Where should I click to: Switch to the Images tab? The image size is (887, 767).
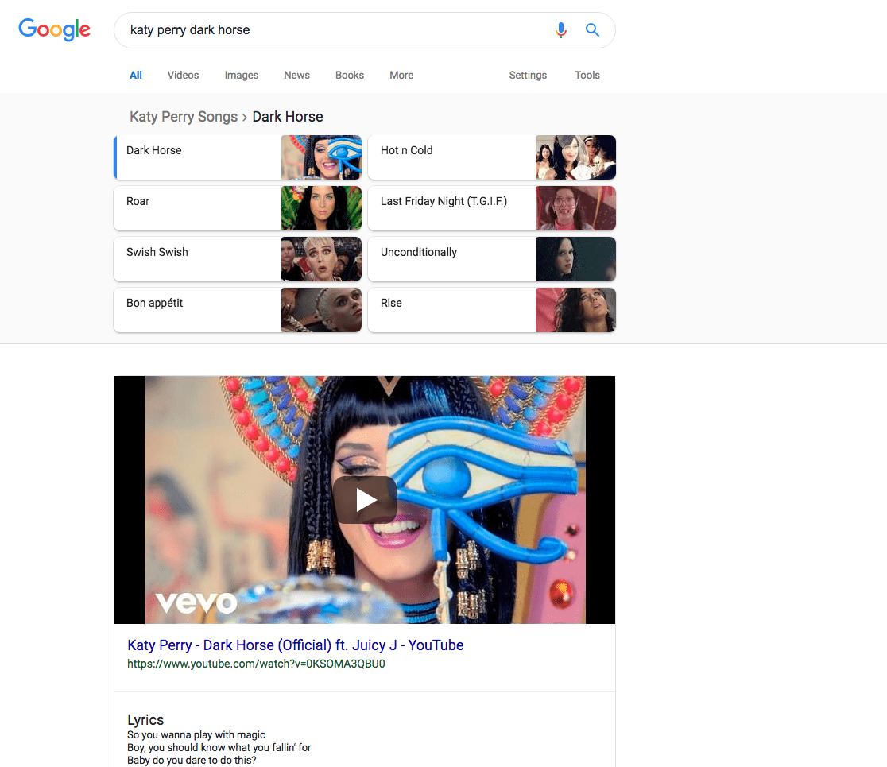point(242,76)
